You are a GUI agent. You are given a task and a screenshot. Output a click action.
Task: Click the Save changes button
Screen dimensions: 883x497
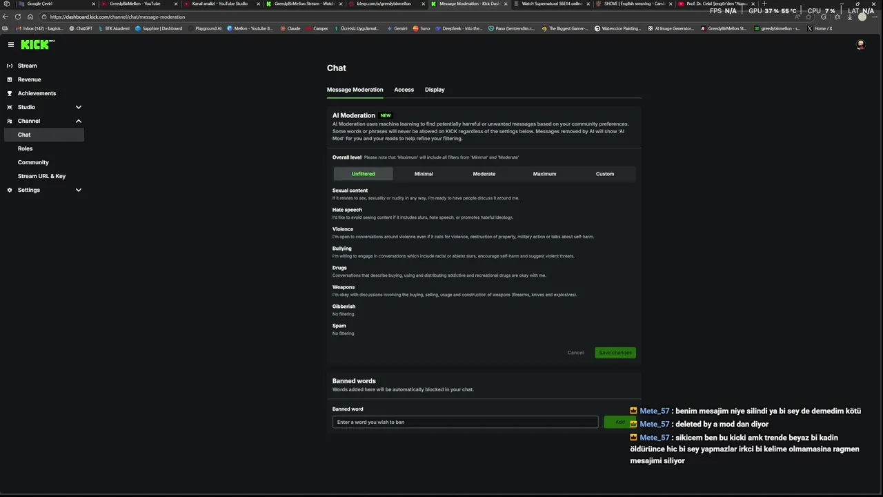click(615, 353)
